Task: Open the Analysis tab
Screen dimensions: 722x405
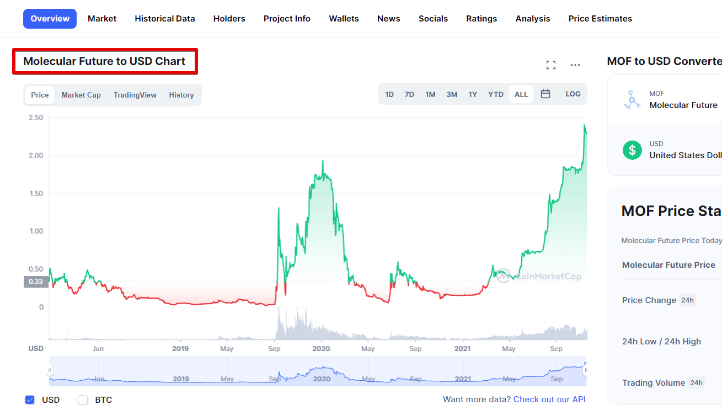Action: pyautogui.click(x=533, y=19)
